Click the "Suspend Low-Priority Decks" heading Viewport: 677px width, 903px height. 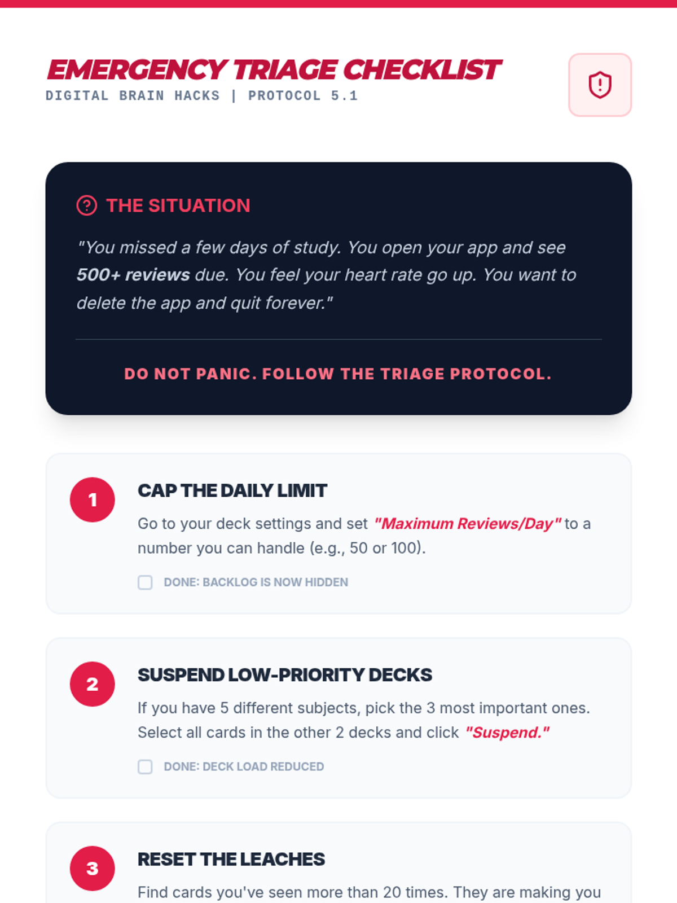tap(284, 675)
